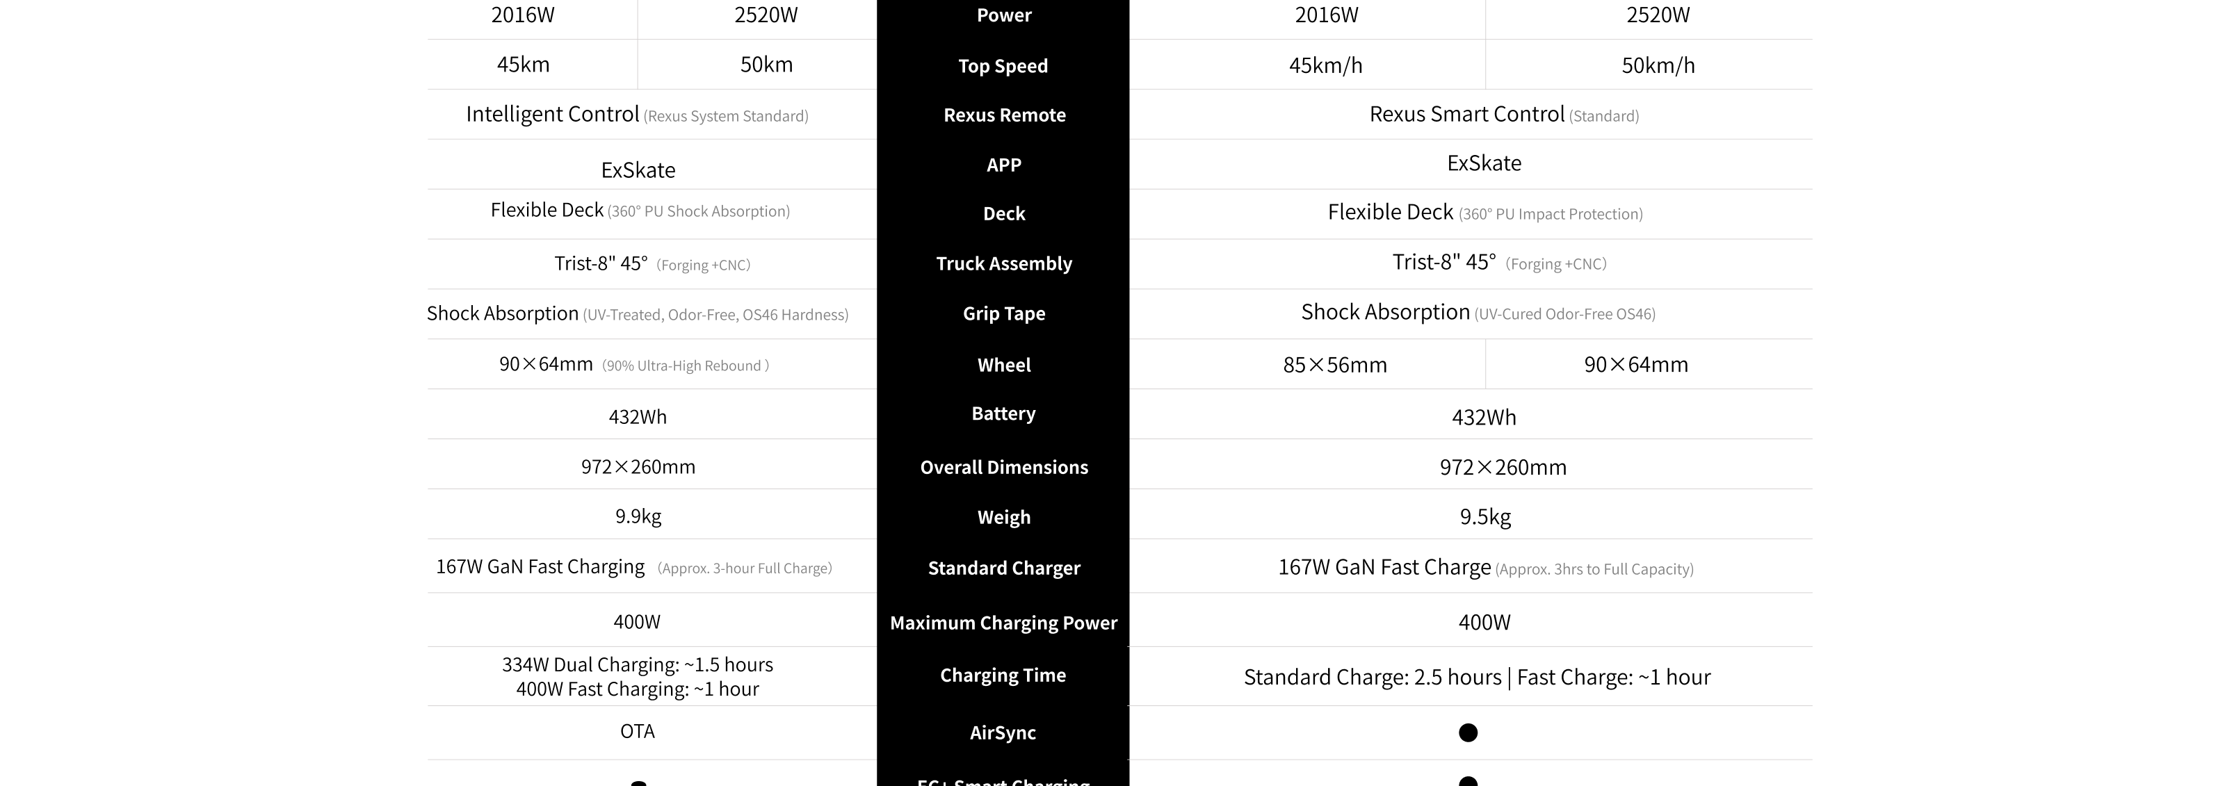2225x786 pixels.
Task: Click the APP label in the black column
Action: pos(1003,165)
